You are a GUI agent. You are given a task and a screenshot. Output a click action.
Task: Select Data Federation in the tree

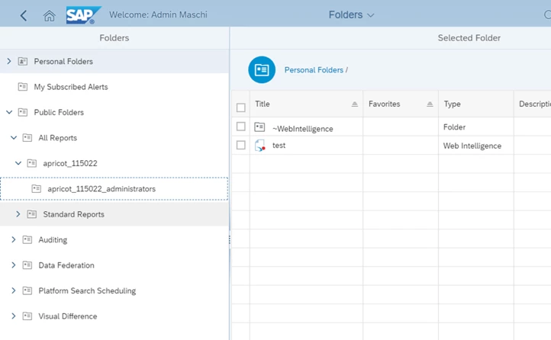[x=66, y=265]
